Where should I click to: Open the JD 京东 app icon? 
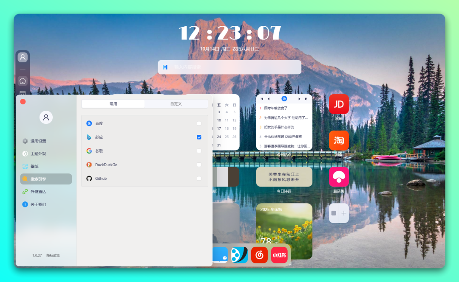[339, 104]
